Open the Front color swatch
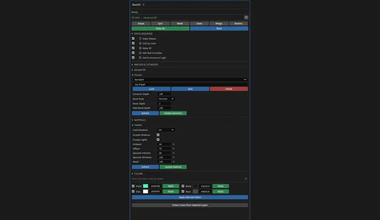 pos(145,186)
